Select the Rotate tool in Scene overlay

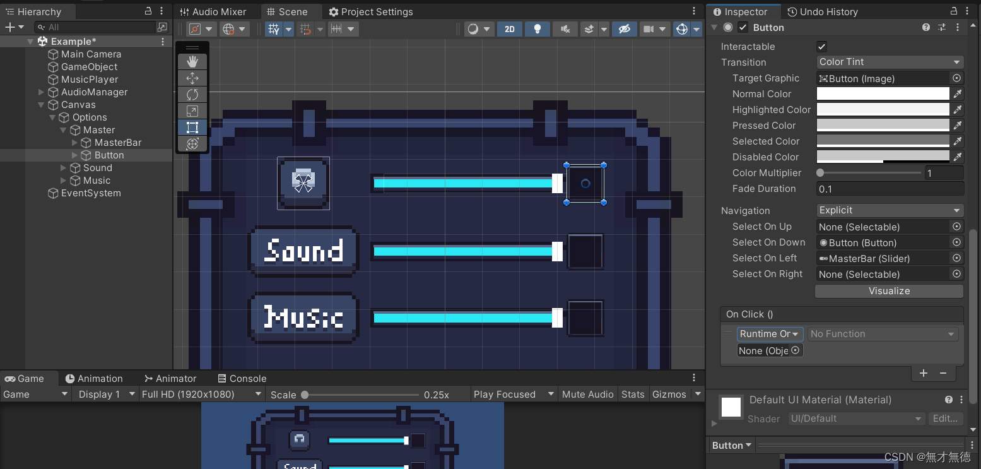[192, 95]
